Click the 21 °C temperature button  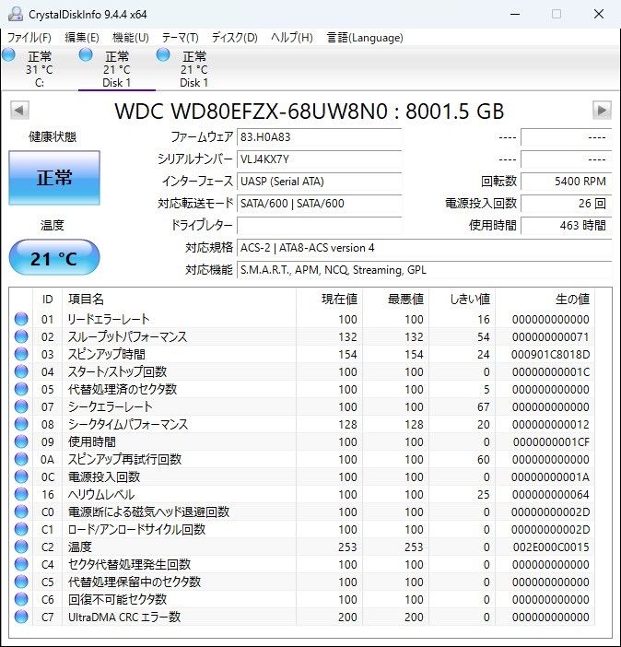pos(54,257)
